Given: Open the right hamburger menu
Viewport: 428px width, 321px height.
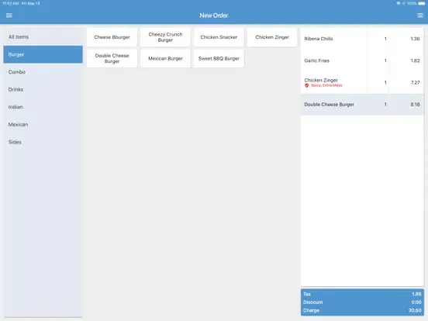Looking at the screenshot, I should (x=420, y=16).
